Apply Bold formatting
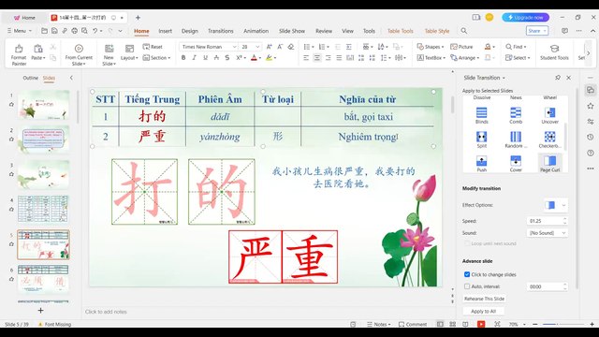This screenshot has height=337, width=599. point(183,58)
